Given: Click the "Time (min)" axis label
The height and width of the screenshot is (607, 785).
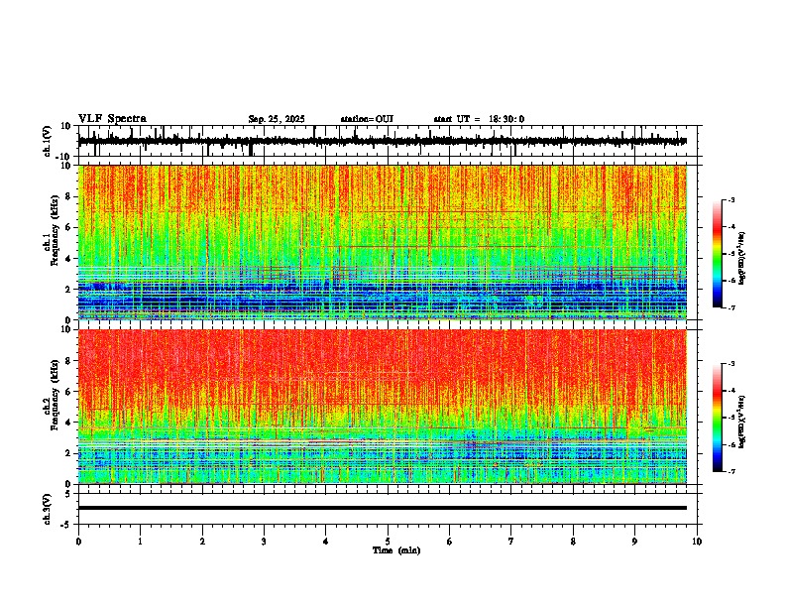Looking at the screenshot, I should pos(396,550).
